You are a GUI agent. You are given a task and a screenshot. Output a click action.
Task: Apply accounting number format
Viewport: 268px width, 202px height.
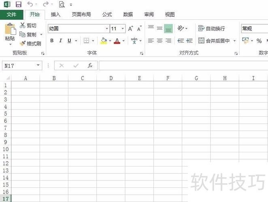pos(245,41)
